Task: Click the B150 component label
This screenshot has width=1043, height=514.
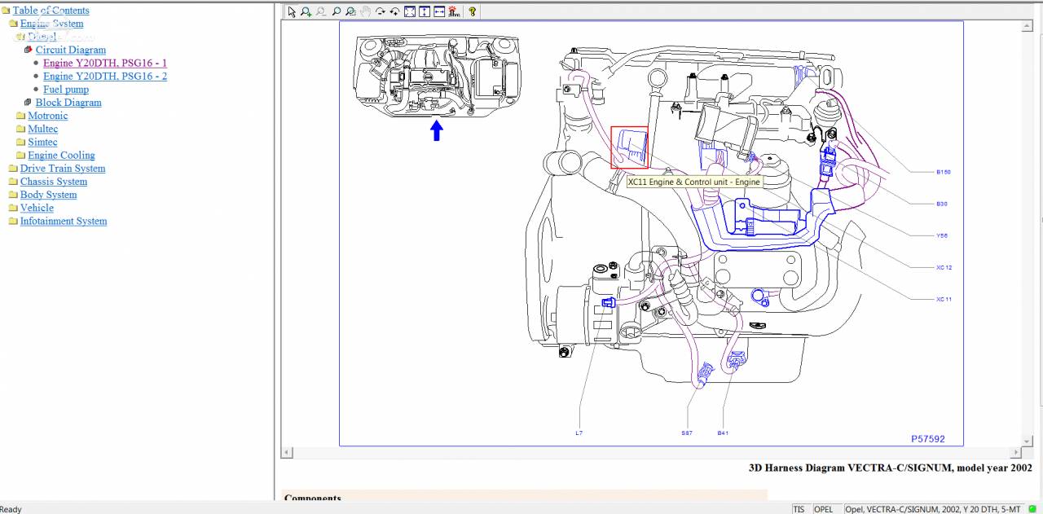Action: pyautogui.click(x=944, y=172)
